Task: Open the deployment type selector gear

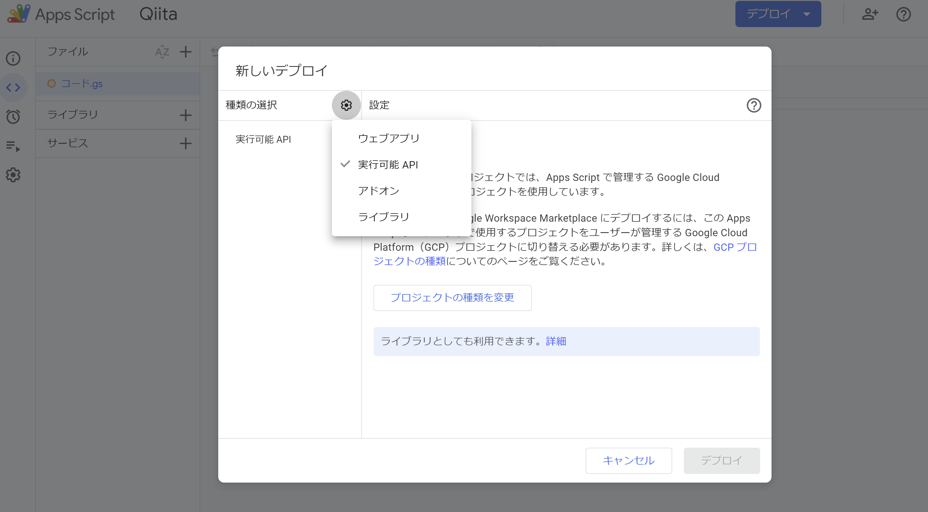Action: (x=346, y=105)
